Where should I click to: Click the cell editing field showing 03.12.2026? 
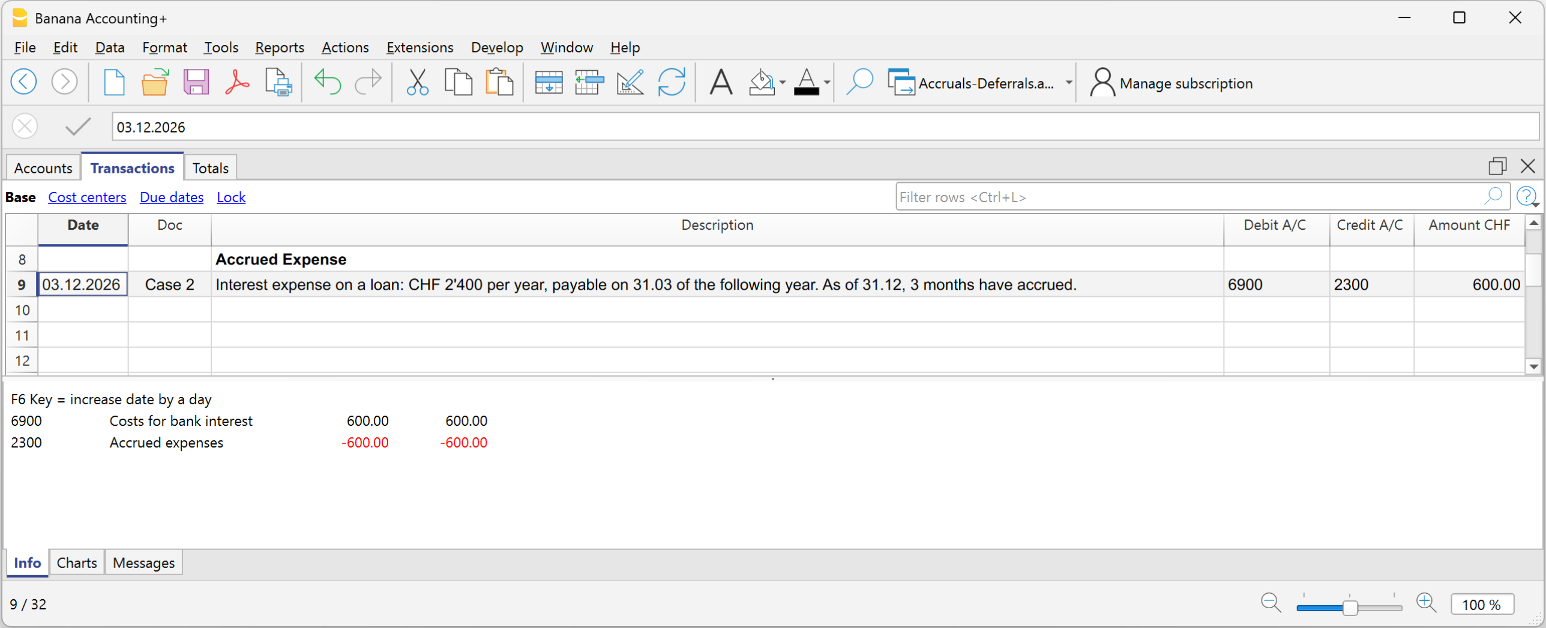(825, 127)
